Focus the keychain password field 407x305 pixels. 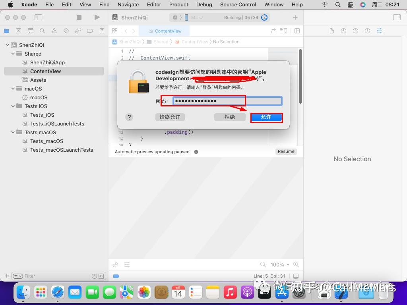[x=227, y=101]
